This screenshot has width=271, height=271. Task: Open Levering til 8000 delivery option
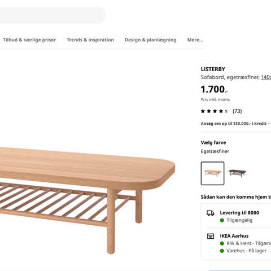[x=239, y=213]
